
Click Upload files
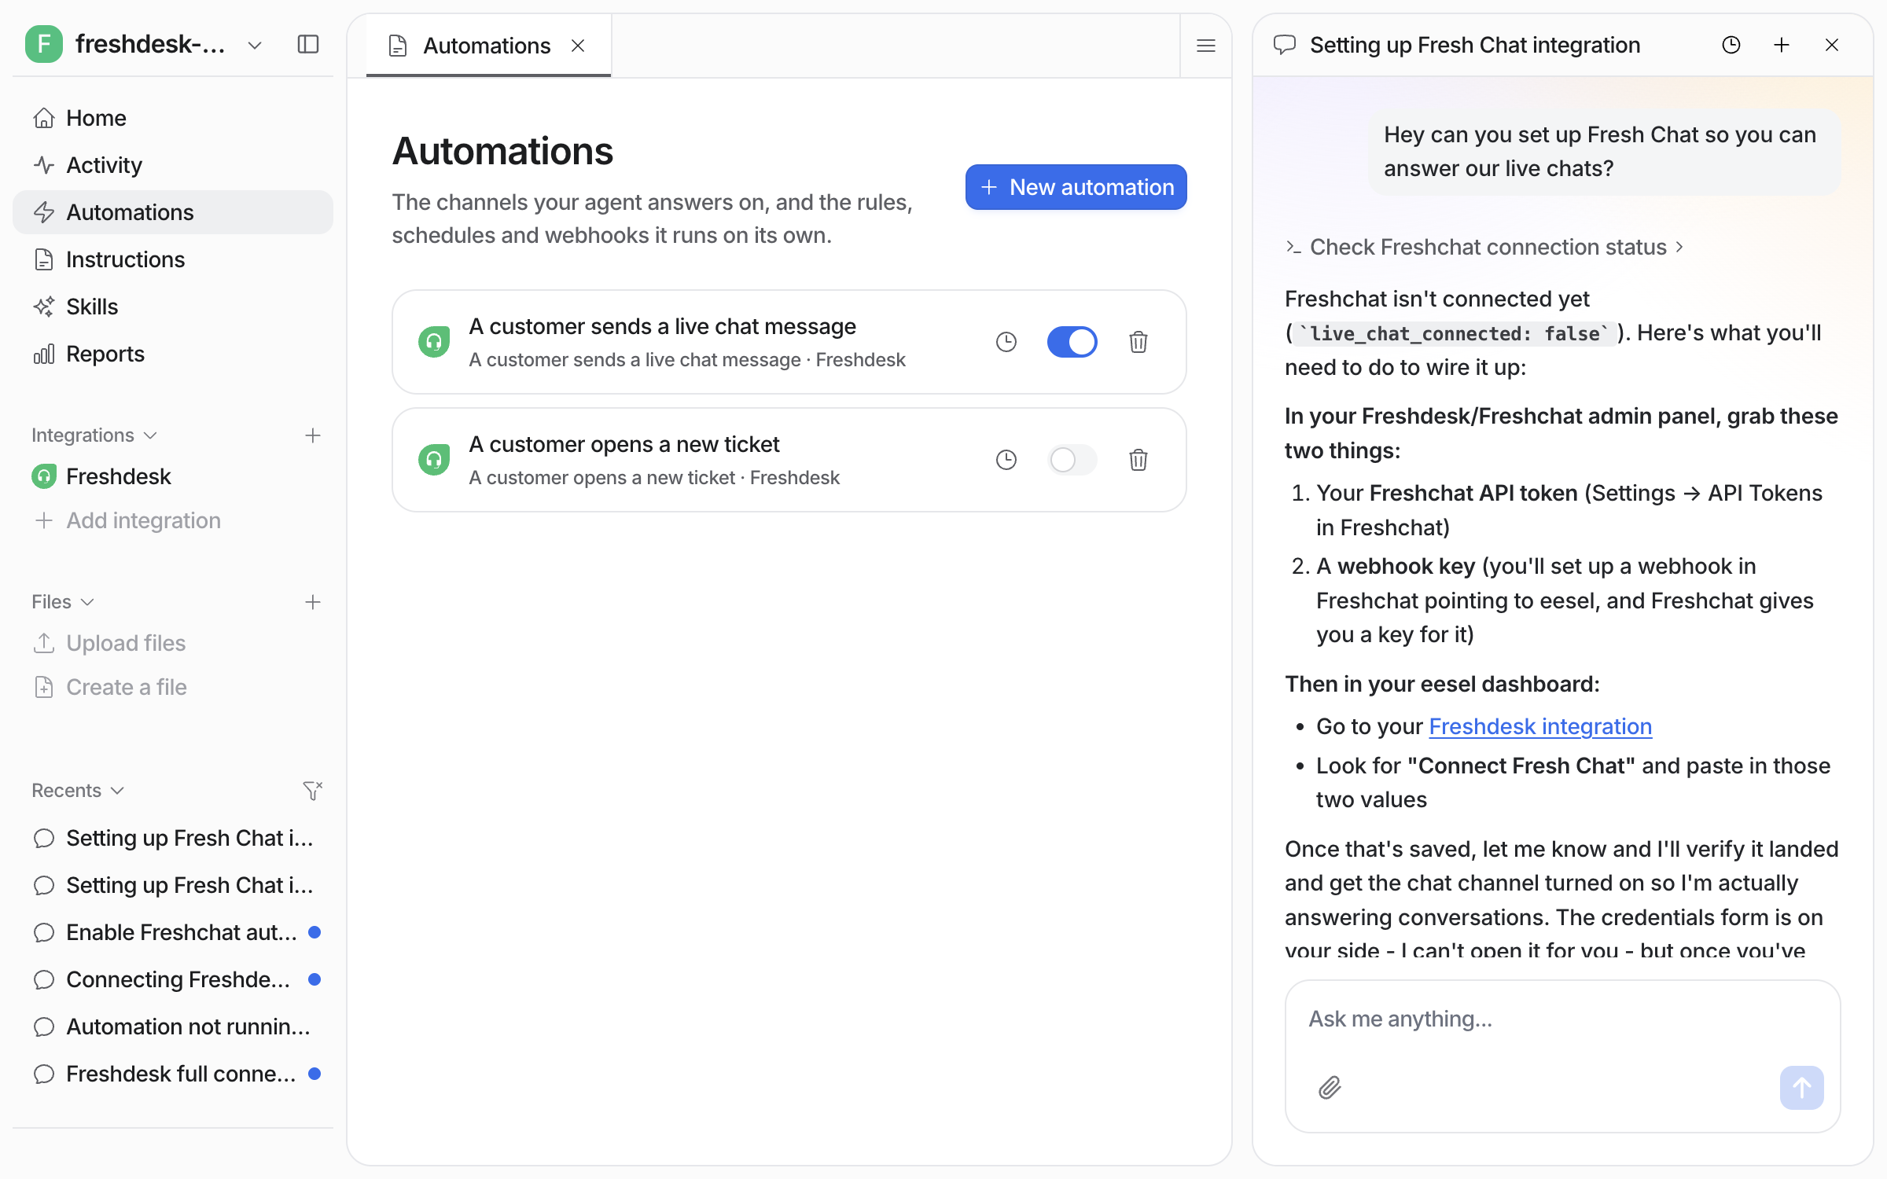(x=173, y=643)
